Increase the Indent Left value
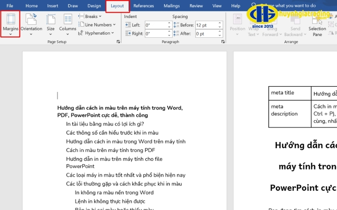This screenshot has height=210, width=337. click(x=169, y=23)
